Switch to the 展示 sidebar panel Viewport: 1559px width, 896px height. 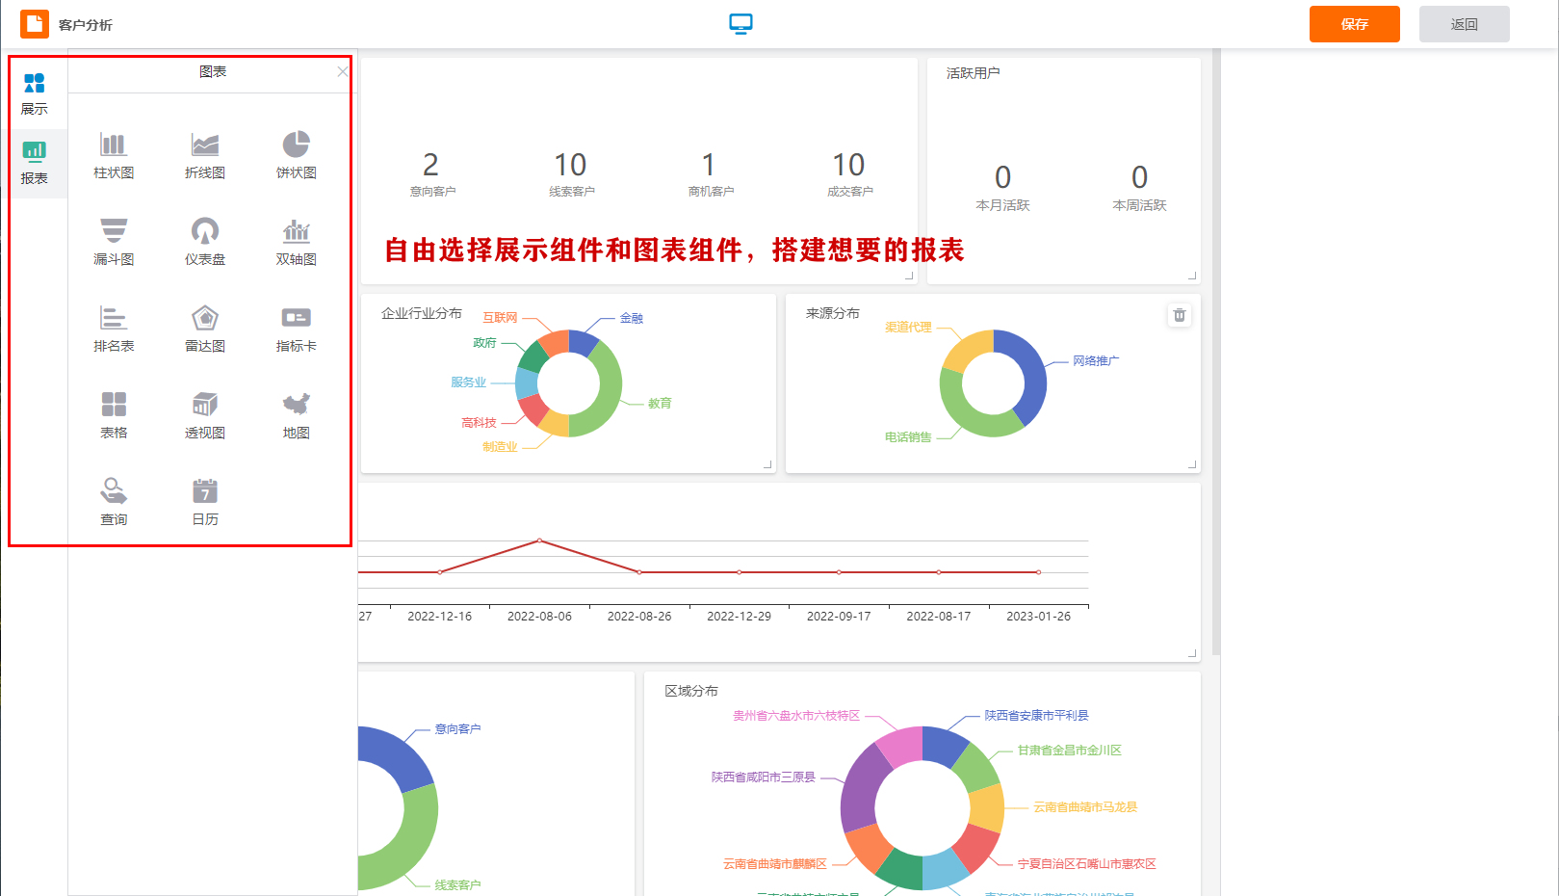coord(35,92)
